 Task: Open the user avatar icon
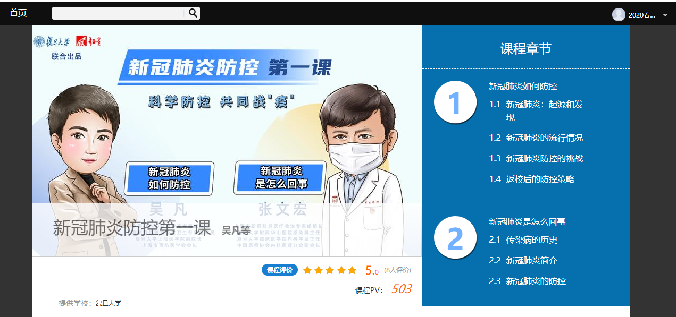pyautogui.click(x=619, y=14)
